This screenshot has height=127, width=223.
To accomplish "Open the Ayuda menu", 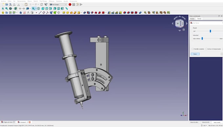I will [x=66, y=1].
